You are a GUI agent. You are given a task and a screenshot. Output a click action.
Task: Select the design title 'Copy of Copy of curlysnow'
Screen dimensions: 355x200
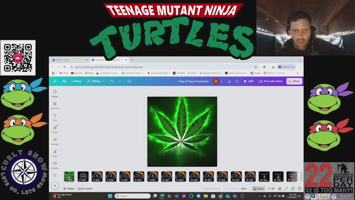[193, 81]
